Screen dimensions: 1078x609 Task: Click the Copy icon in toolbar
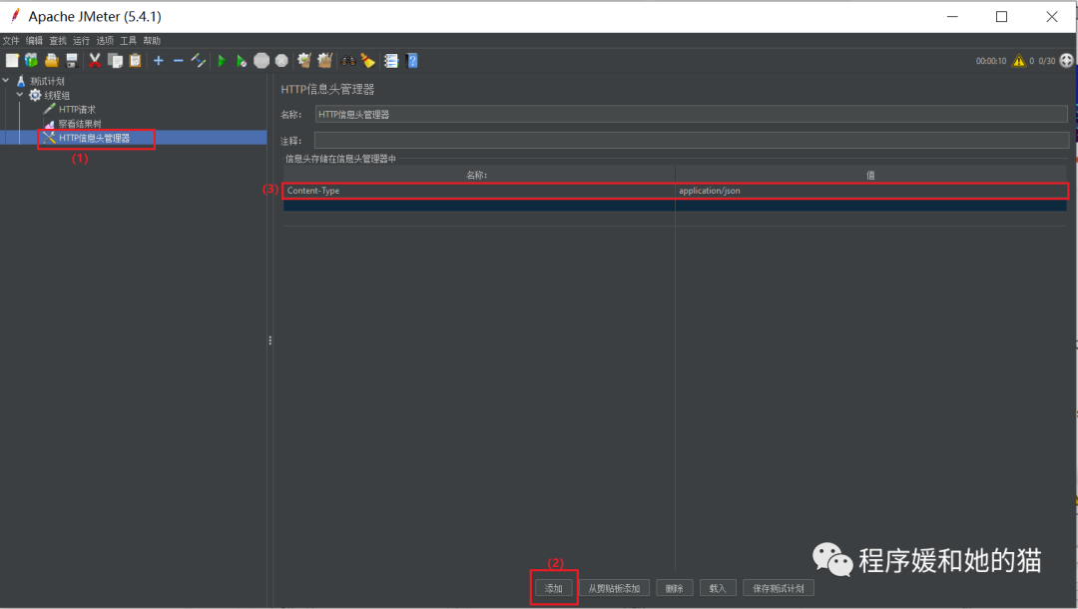[116, 61]
